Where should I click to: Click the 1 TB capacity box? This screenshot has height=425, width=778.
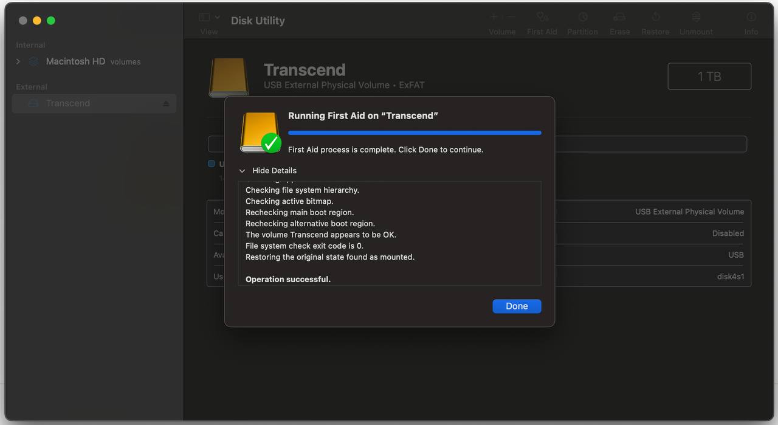point(709,77)
